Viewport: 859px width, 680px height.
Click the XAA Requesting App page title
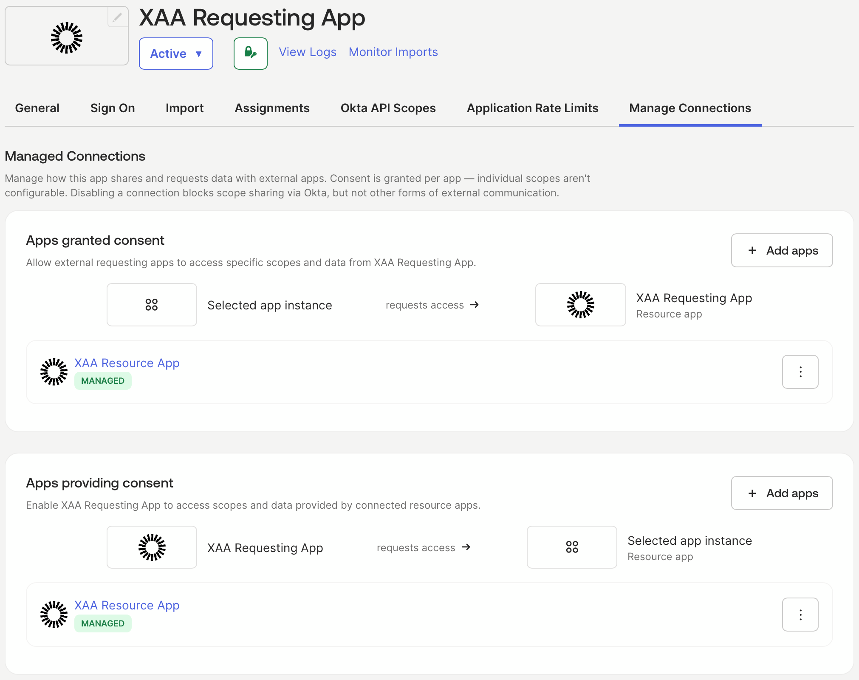tap(252, 18)
